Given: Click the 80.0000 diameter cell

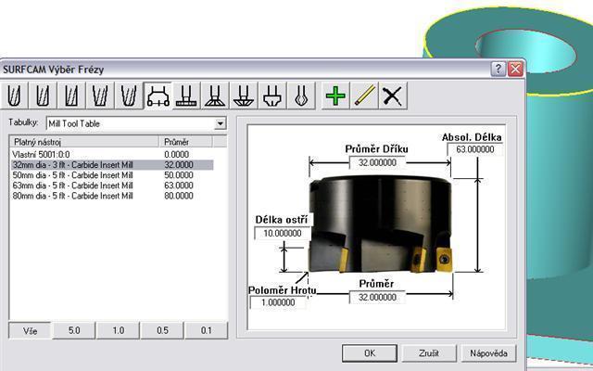Looking at the screenshot, I should [x=179, y=196].
